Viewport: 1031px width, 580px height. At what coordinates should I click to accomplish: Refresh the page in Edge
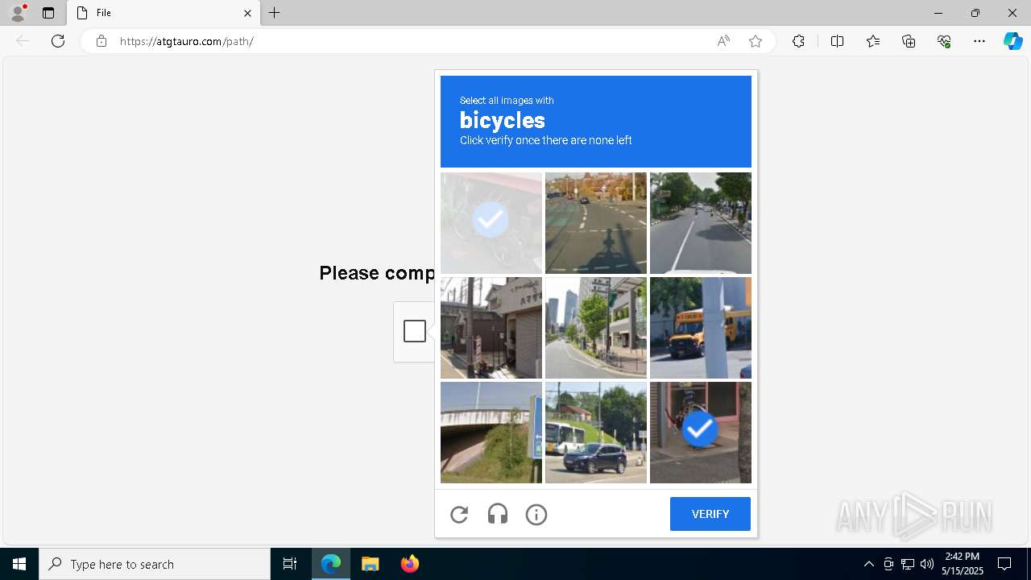tap(58, 41)
